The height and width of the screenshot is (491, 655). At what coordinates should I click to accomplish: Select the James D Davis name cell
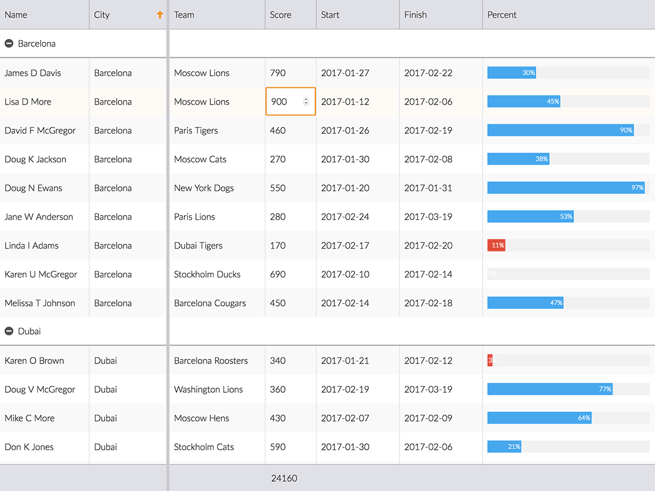[x=33, y=73]
